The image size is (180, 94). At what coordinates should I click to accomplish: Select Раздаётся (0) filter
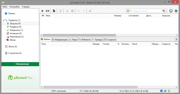click(x=15, y=27)
